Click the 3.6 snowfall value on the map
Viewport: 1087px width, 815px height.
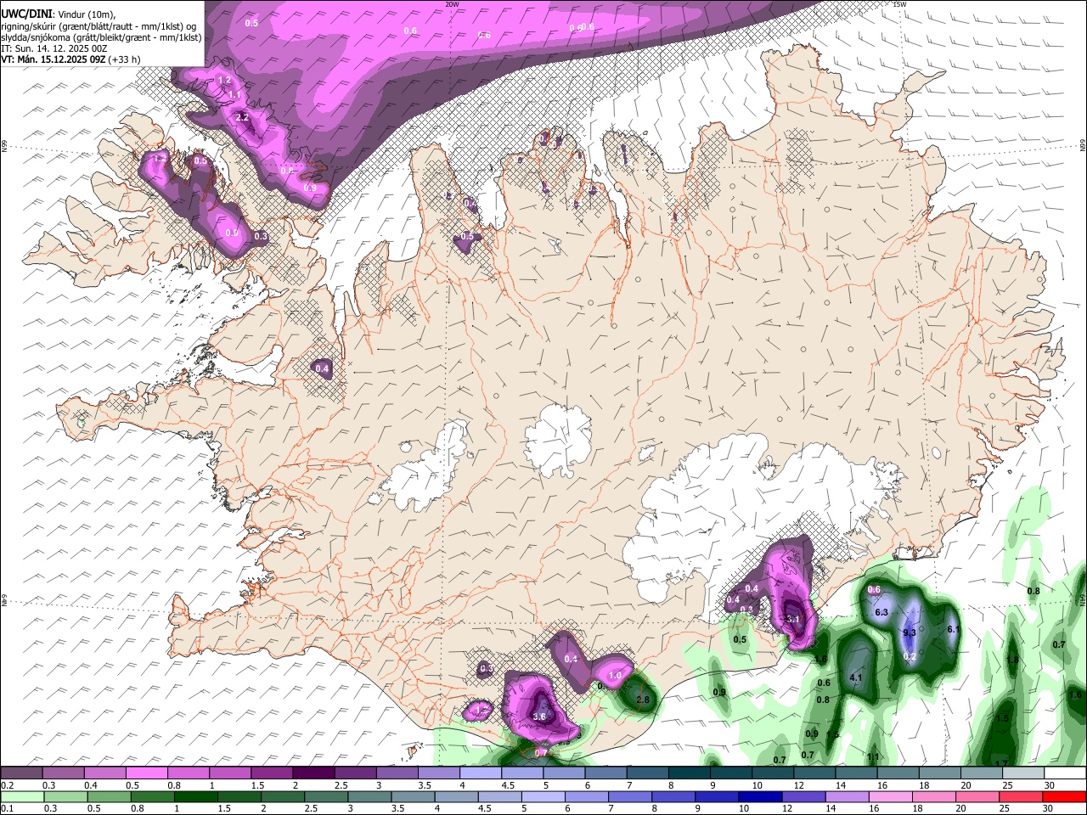click(539, 717)
